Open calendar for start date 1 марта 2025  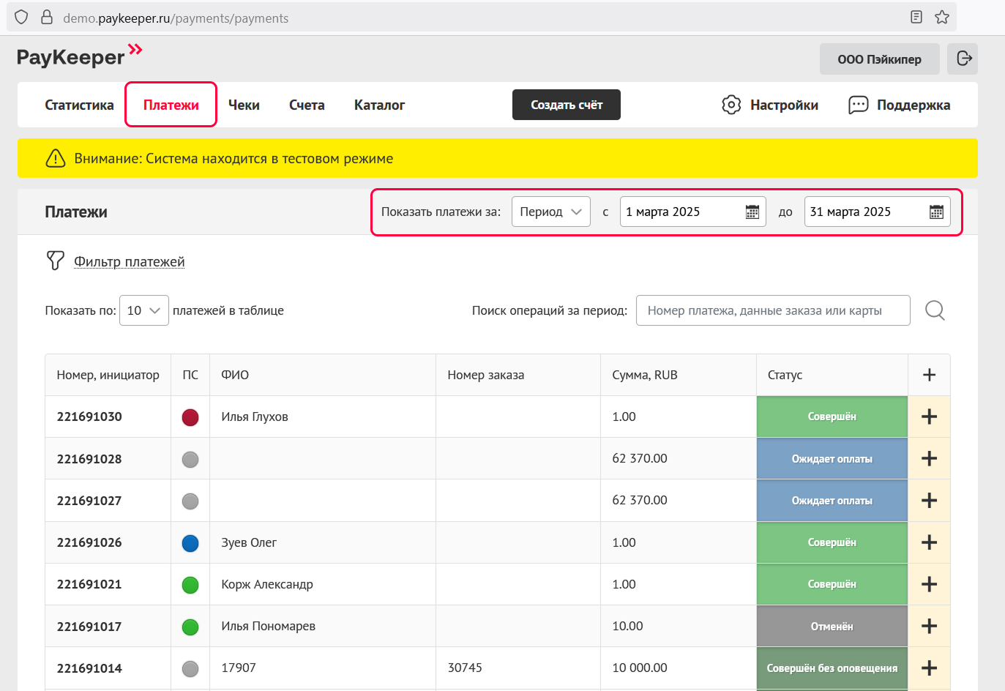[x=752, y=212]
